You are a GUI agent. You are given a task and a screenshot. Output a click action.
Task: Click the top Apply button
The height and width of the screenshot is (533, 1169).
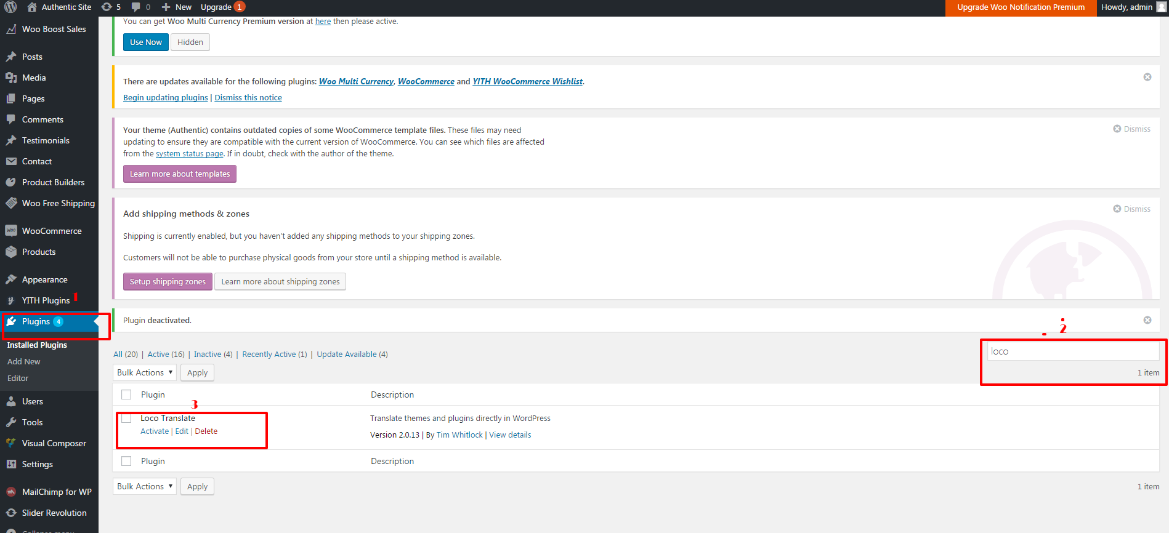pyautogui.click(x=197, y=372)
